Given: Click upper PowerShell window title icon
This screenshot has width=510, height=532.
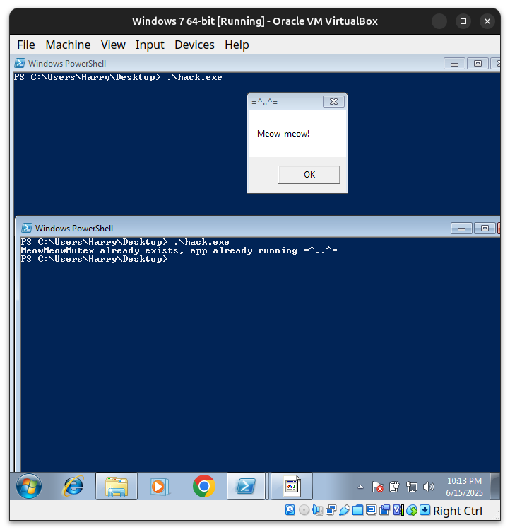Looking at the screenshot, I should point(20,63).
